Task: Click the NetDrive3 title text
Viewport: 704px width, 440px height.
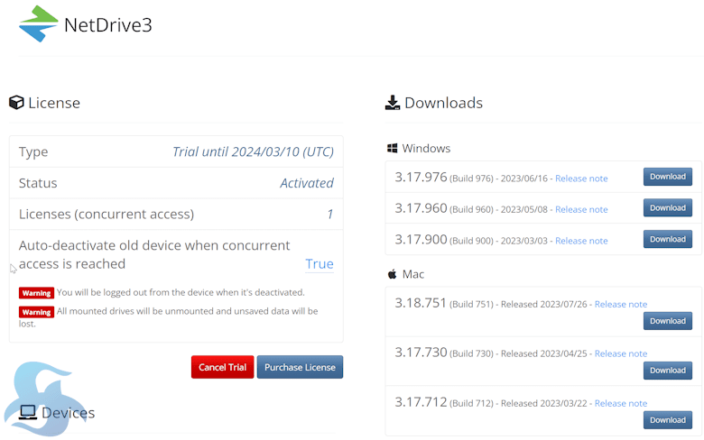Action: [108, 25]
